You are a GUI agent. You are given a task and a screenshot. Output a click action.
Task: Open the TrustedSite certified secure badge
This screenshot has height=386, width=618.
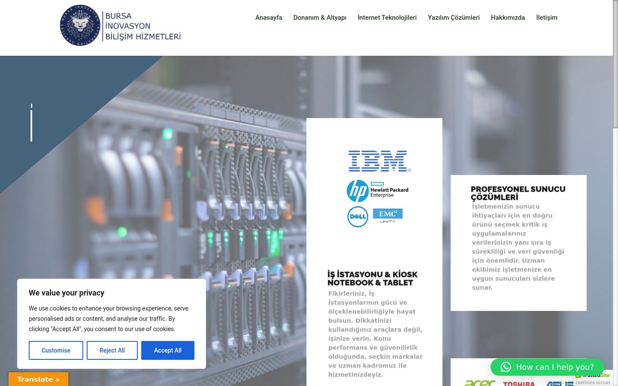(593, 378)
